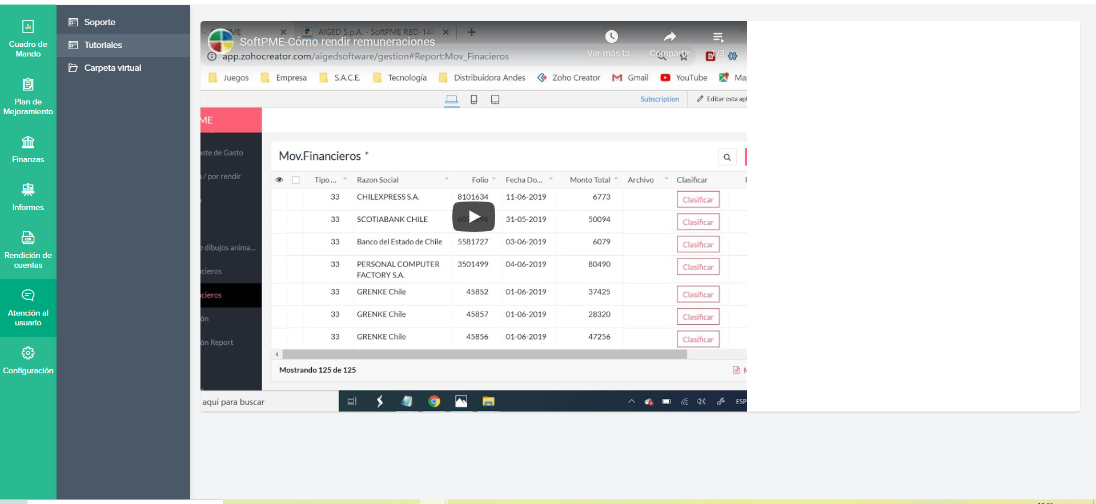This screenshot has width=1096, height=504.
Task: Select Atención al usuario section
Action: point(28,307)
